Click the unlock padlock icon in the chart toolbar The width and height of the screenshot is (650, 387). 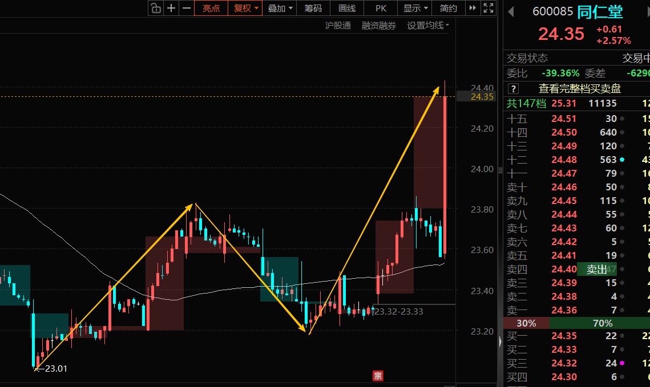pos(156,9)
